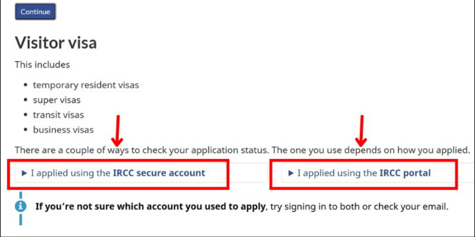475x237 pixels.
Task: Click the "super visas" list item
Action: (x=56, y=100)
